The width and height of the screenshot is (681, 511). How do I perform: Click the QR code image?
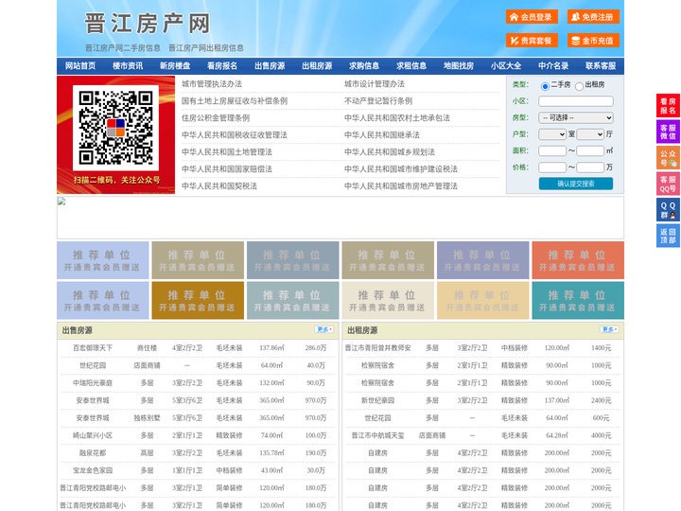pos(115,128)
